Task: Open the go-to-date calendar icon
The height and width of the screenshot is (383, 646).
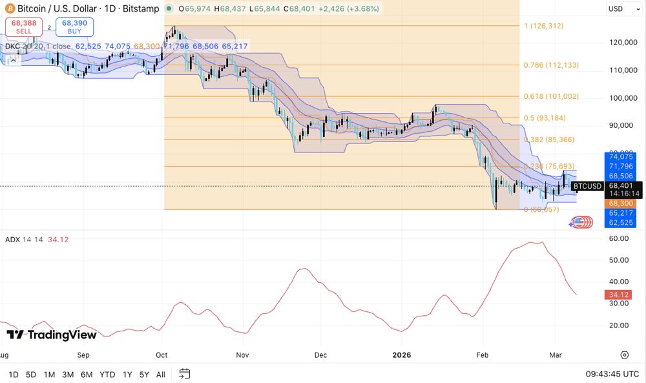Action: pyautogui.click(x=183, y=374)
